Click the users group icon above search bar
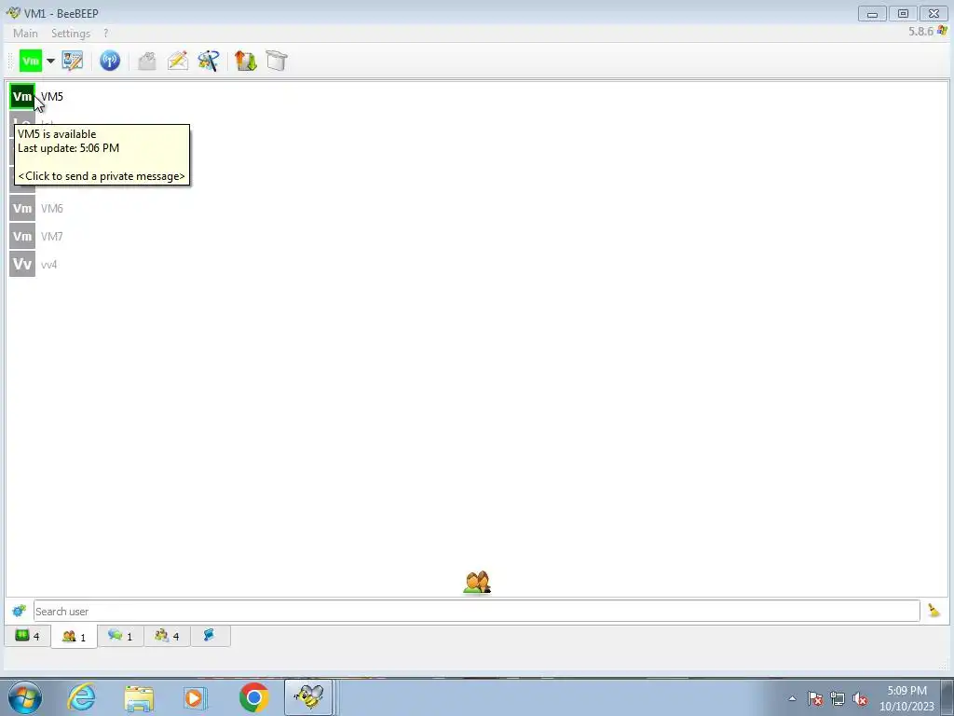This screenshot has width=954, height=716. [477, 583]
